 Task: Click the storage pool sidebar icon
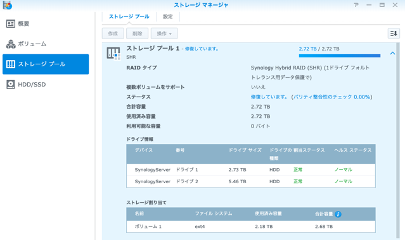coord(11,64)
